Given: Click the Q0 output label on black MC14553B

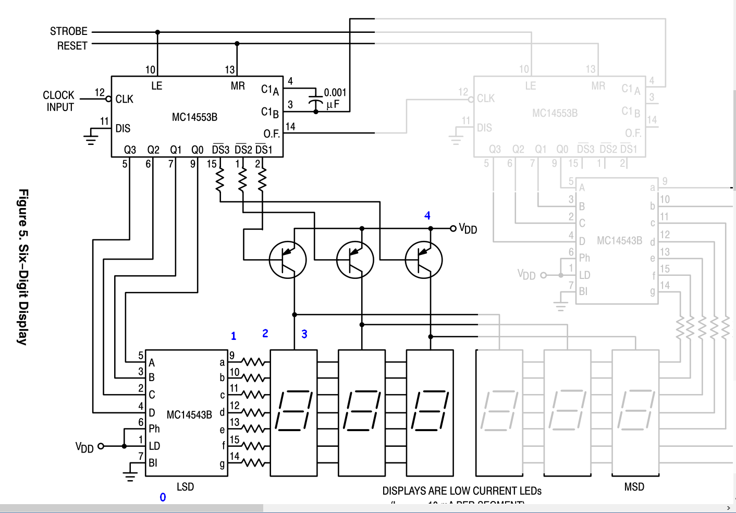Looking at the screenshot, I should (x=198, y=150).
